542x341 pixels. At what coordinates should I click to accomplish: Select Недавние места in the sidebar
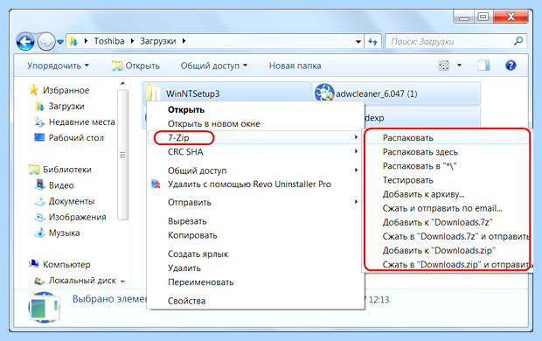click(74, 122)
